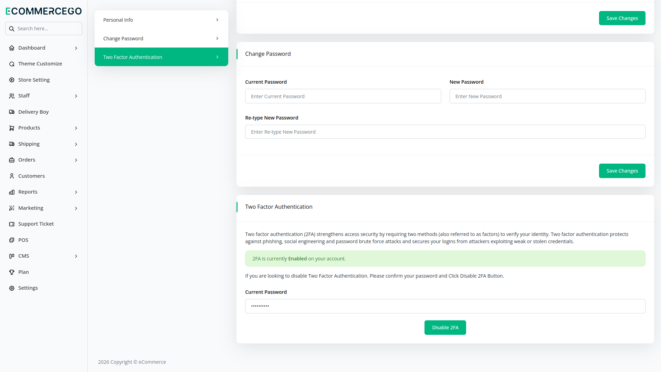
Task: Open the Support Ticket menu item
Action: pyautogui.click(x=44, y=224)
